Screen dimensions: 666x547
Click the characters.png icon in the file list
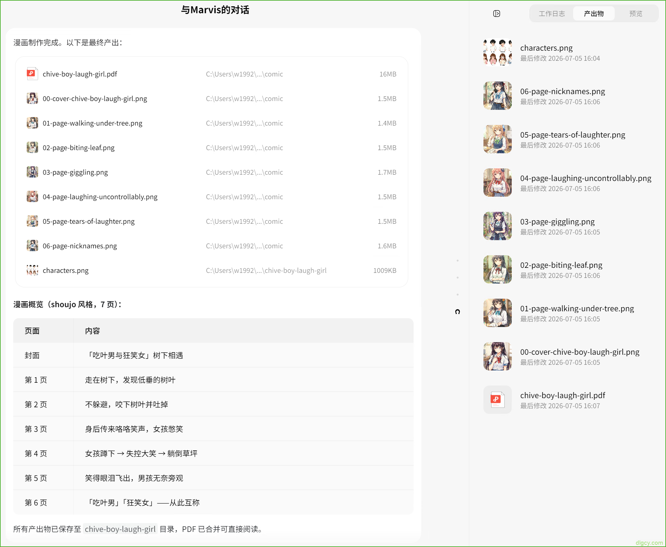point(32,270)
